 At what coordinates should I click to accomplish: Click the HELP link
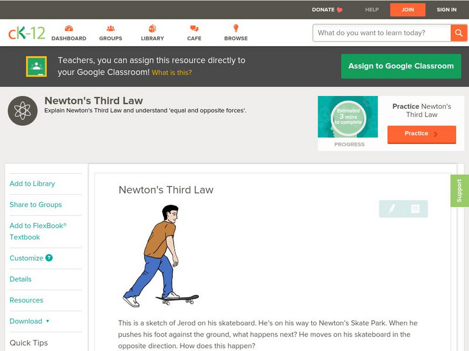372,10
